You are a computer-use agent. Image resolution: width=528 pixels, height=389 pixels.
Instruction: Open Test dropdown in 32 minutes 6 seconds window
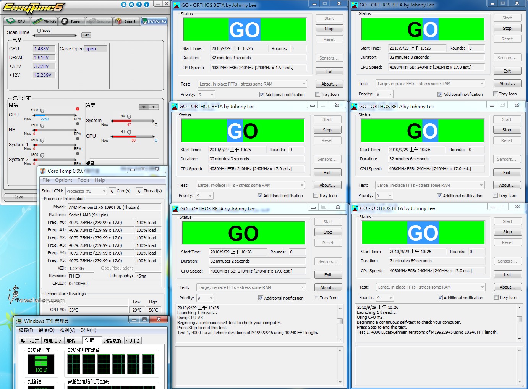[430, 185]
